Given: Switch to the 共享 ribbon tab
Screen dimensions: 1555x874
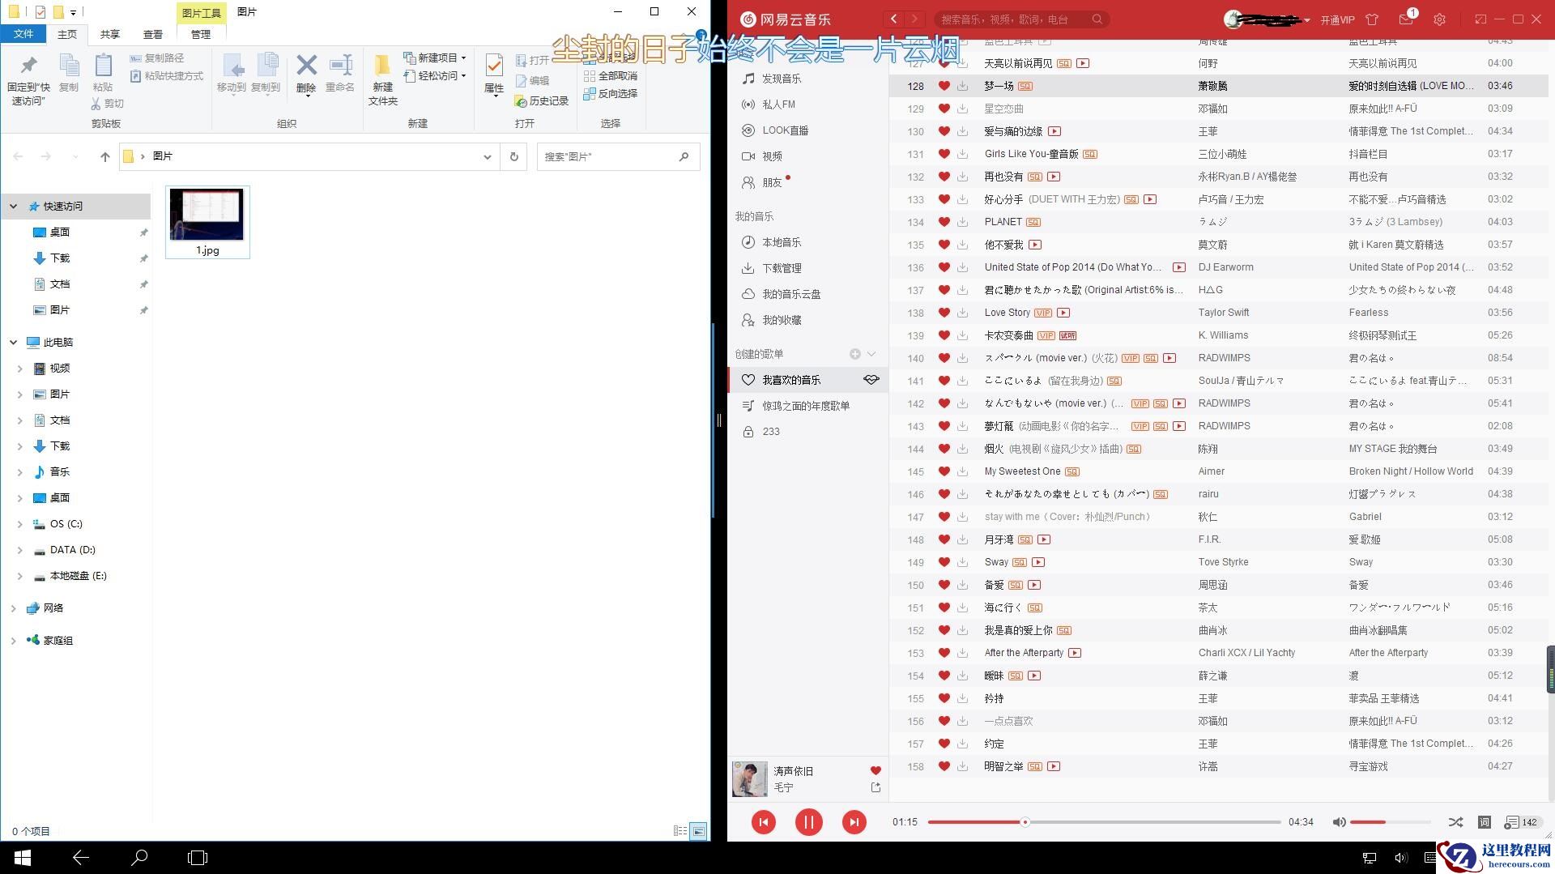Looking at the screenshot, I should click(109, 34).
